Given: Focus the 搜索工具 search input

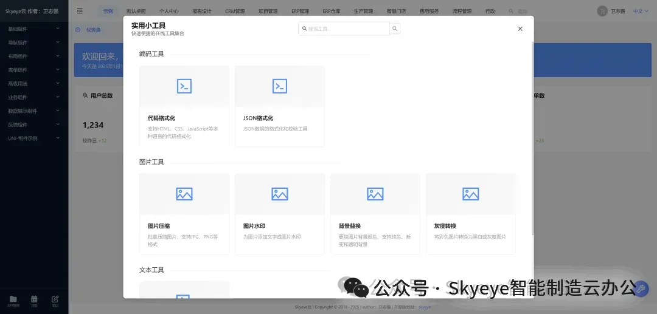Looking at the screenshot, I should click(344, 29).
